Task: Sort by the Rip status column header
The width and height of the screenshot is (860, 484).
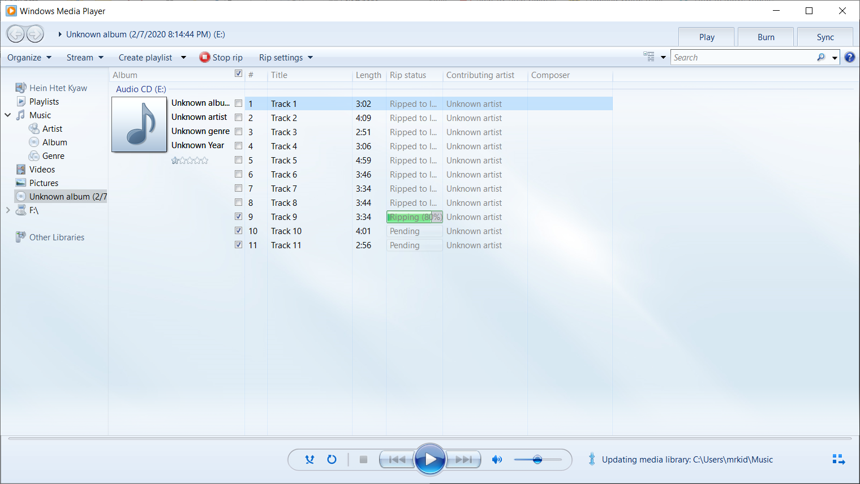Action: coord(414,75)
